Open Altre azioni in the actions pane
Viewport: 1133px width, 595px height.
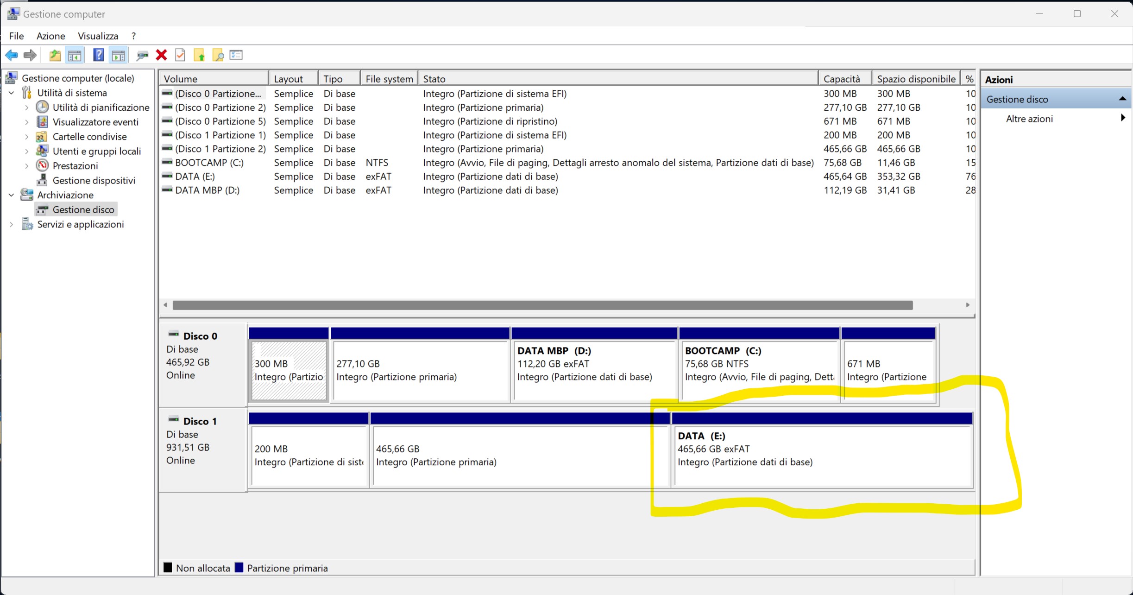(1029, 119)
